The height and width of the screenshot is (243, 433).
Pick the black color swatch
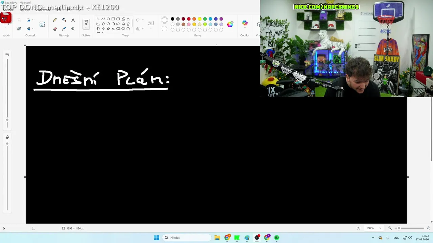click(x=173, y=19)
